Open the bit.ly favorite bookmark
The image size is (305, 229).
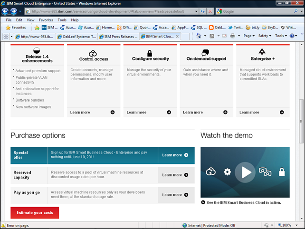[252, 28]
